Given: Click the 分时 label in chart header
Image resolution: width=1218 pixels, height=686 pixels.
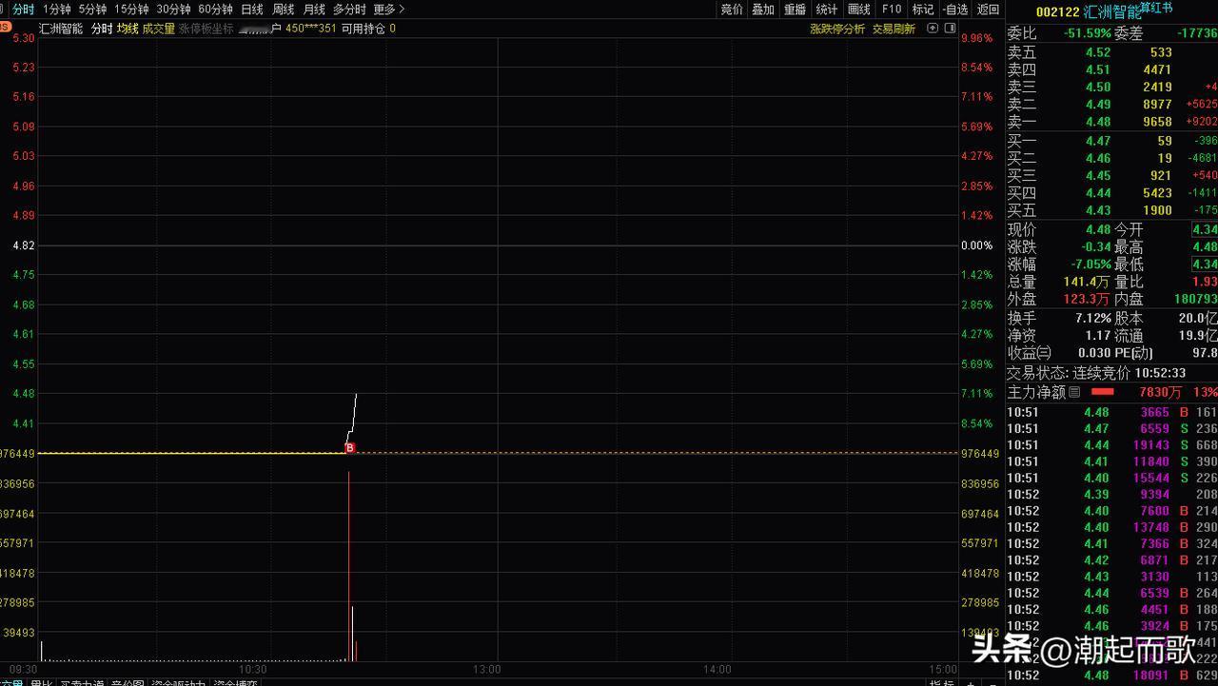Looking at the screenshot, I should click(101, 29).
